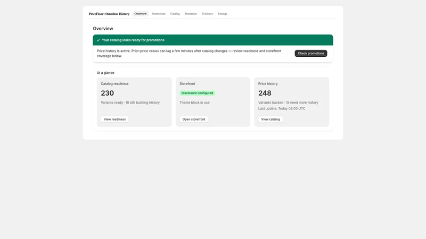The image size is (426, 239).
Task: Open the Settings tab
Action: 223,14
